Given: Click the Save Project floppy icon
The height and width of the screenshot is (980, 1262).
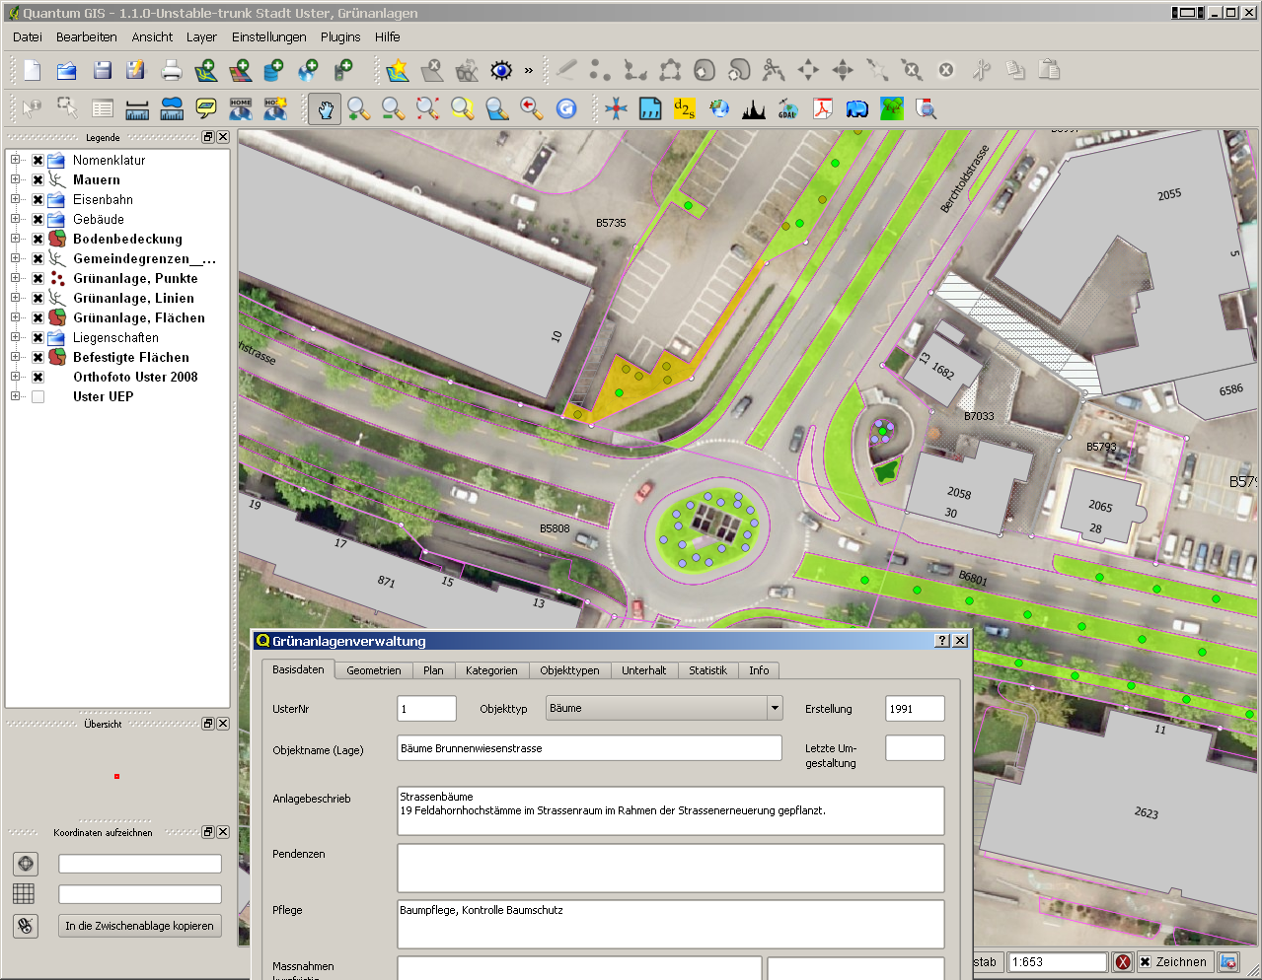Looking at the screenshot, I should pos(103,70).
